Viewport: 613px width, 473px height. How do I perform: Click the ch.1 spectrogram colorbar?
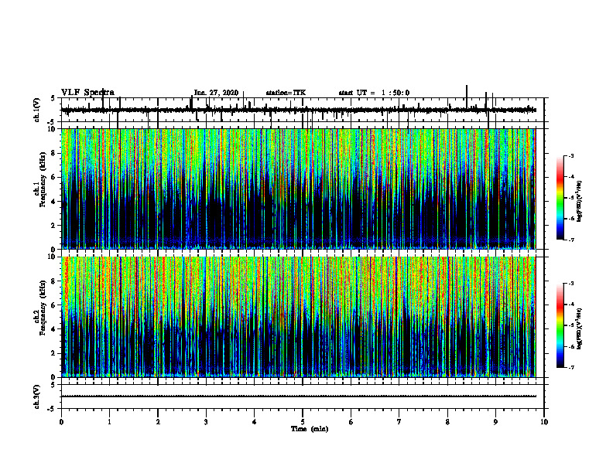(560, 198)
